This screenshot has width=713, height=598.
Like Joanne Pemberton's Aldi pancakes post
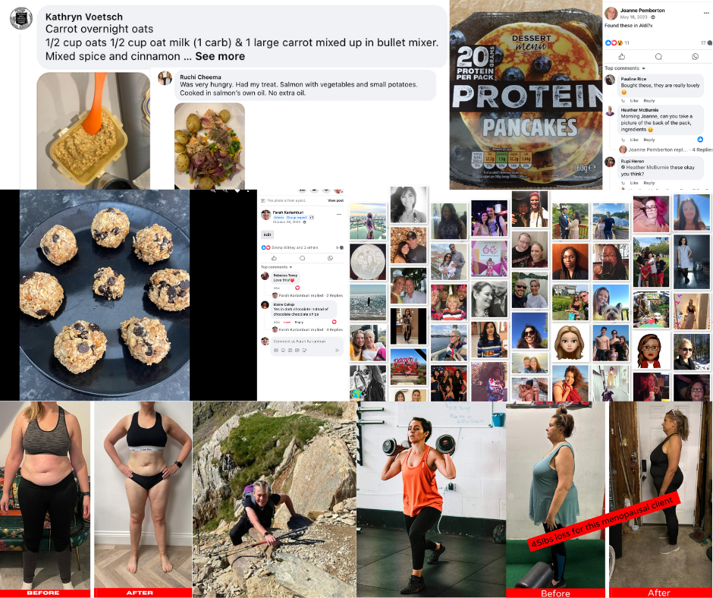[622, 56]
